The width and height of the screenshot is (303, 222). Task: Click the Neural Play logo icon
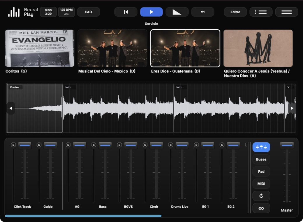coord(14,12)
